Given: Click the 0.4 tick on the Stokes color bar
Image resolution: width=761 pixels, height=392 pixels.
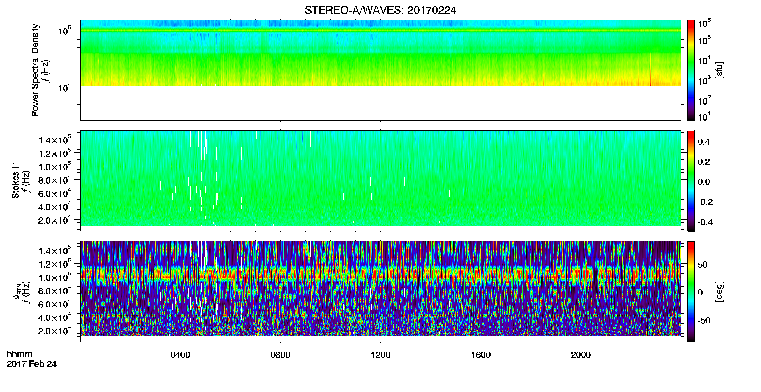Looking at the screenshot, I should pyautogui.click(x=704, y=142).
